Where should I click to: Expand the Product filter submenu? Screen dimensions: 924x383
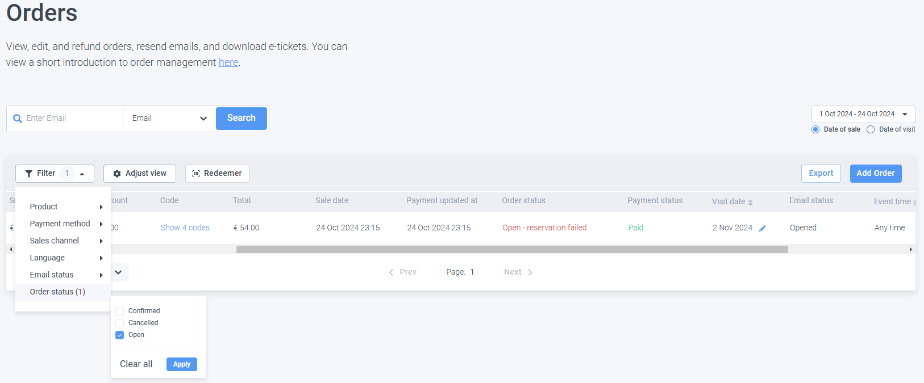[x=63, y=207]
